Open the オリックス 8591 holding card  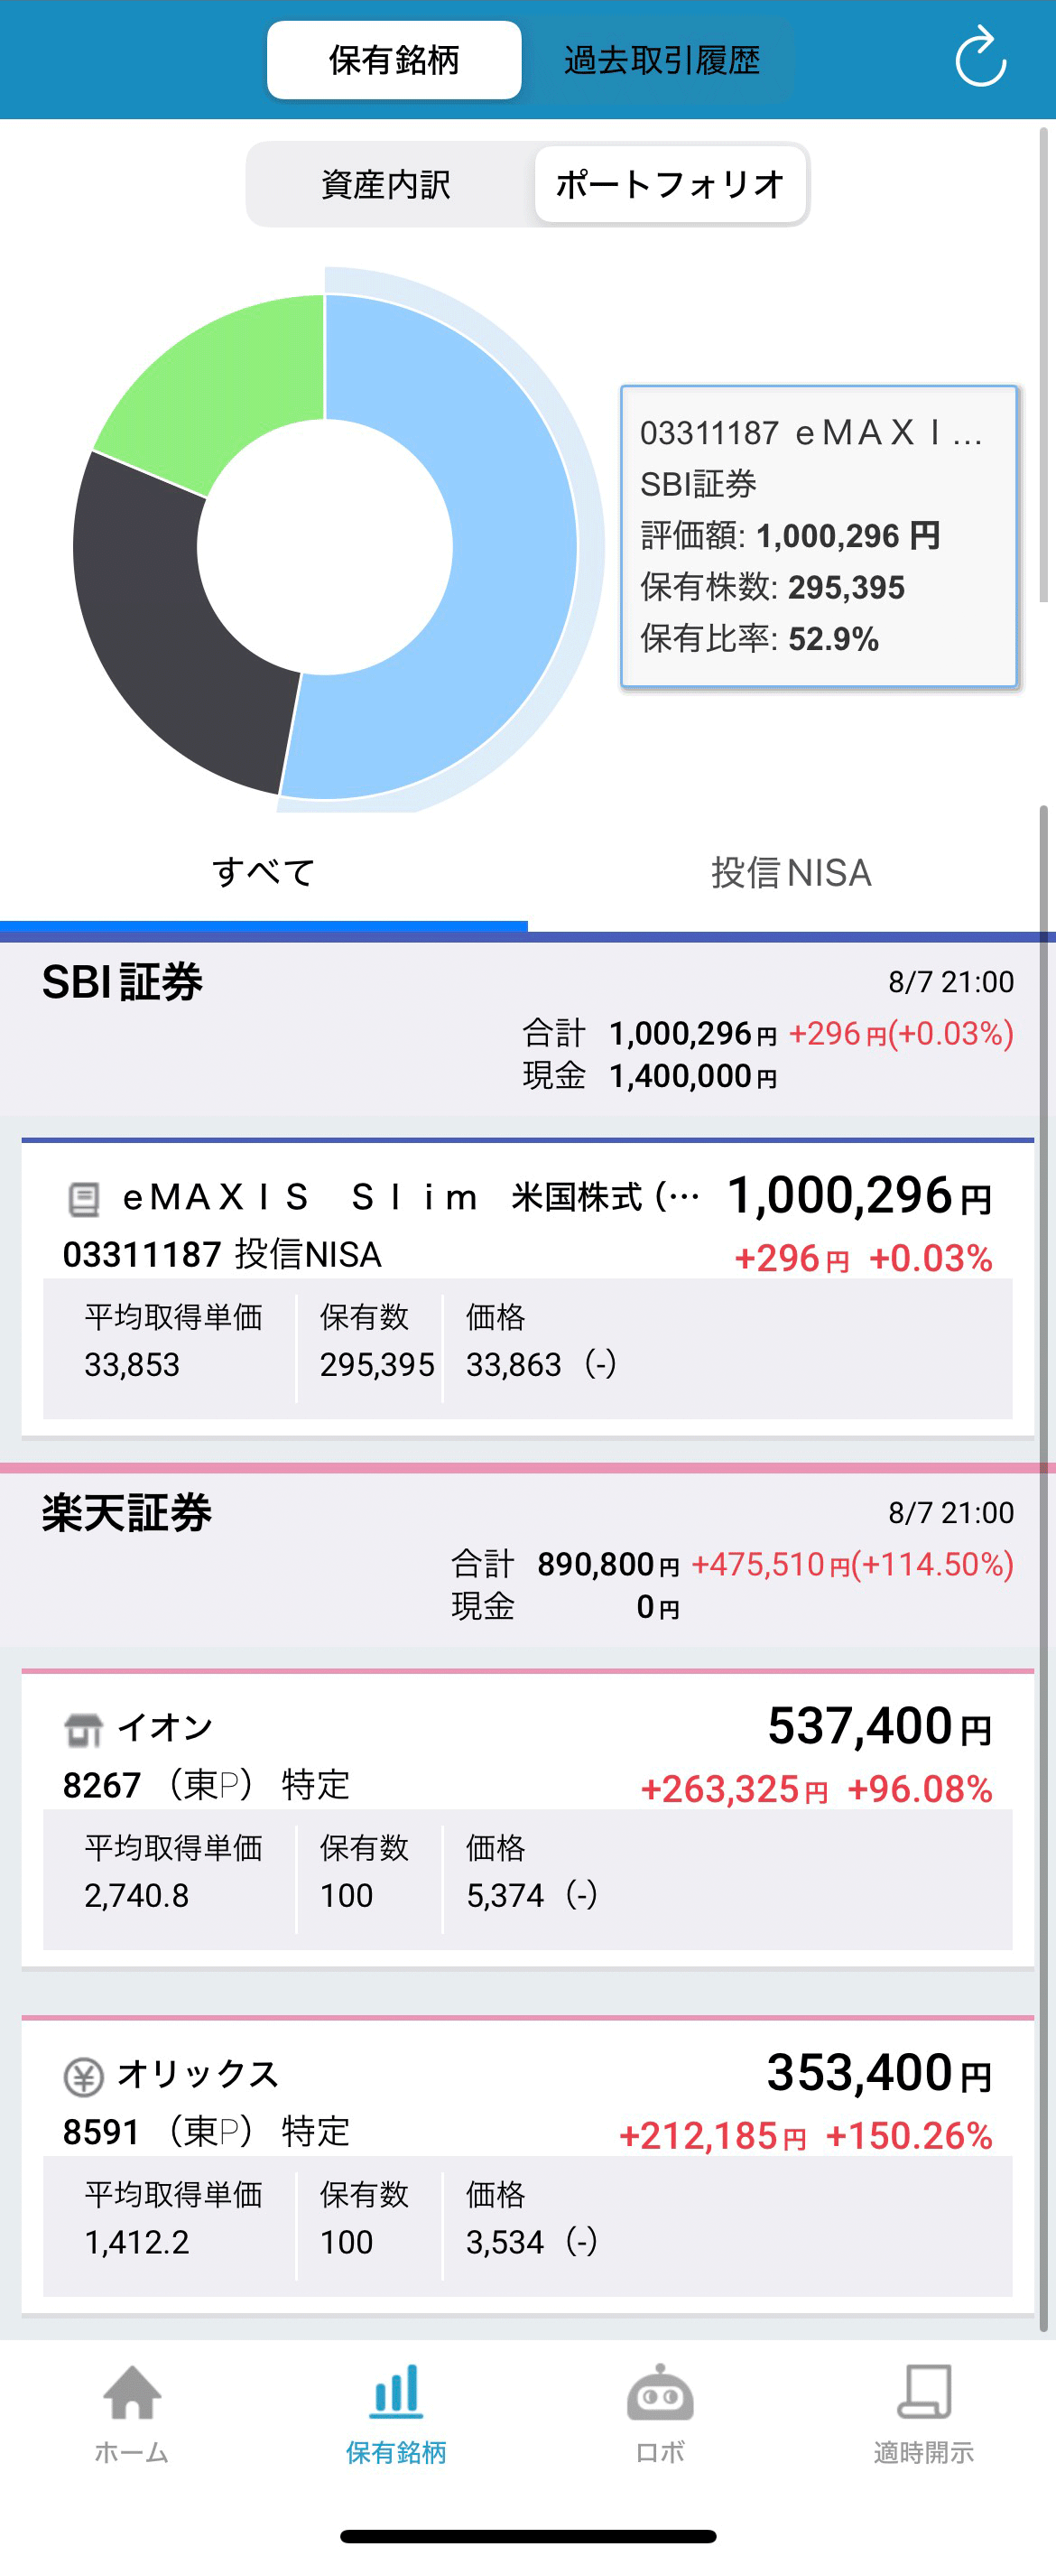coord(527,2166)
